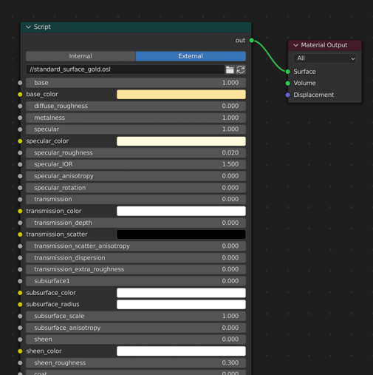Click the transmission_extra_roughness value field
Viewport: 373px width, 375px height.
tap(136, 269)
